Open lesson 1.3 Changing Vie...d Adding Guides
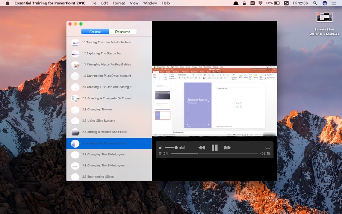 pos(109,65)
